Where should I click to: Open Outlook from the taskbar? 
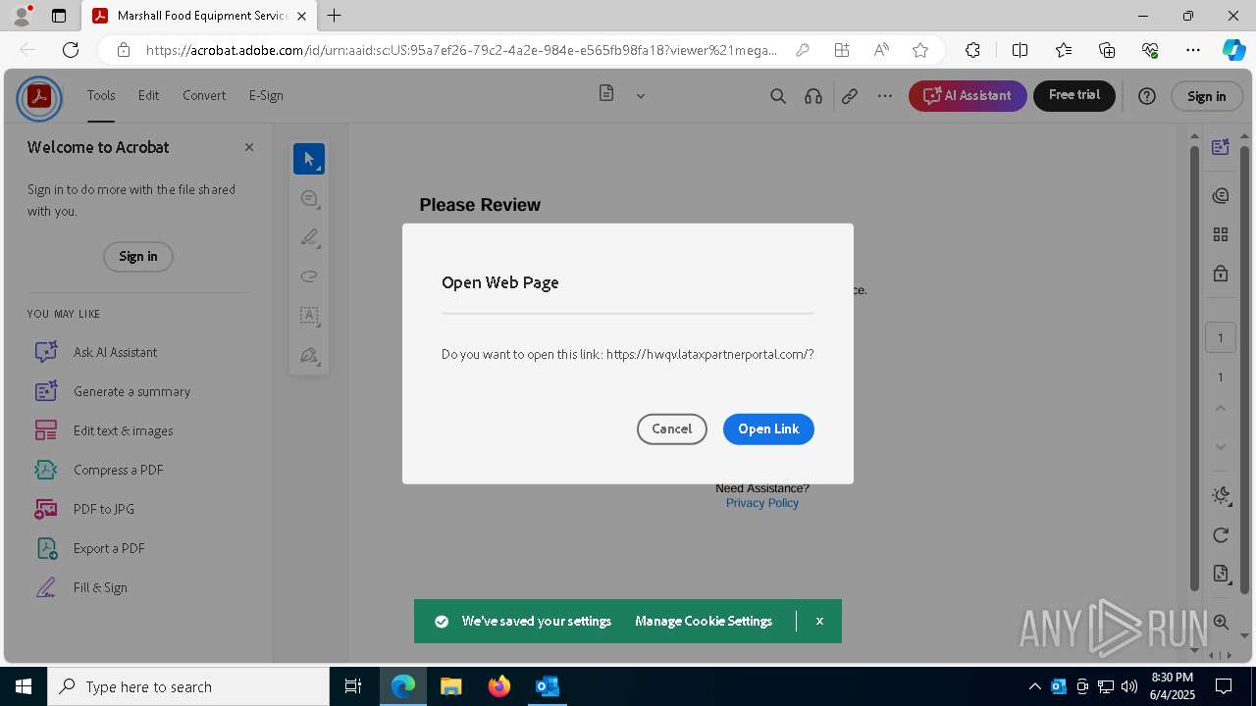[x=547, y=686]
